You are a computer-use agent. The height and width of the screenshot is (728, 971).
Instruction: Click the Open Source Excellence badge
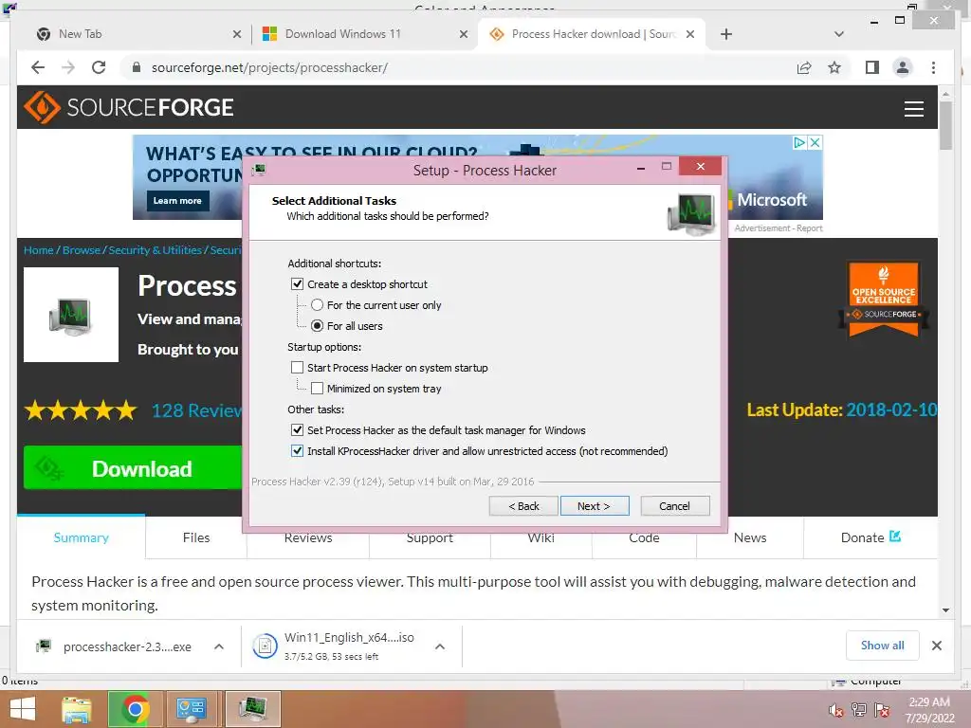point(883,299)
